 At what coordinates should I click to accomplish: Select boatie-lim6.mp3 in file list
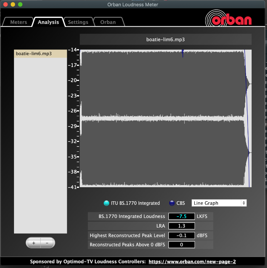point(40,53)
